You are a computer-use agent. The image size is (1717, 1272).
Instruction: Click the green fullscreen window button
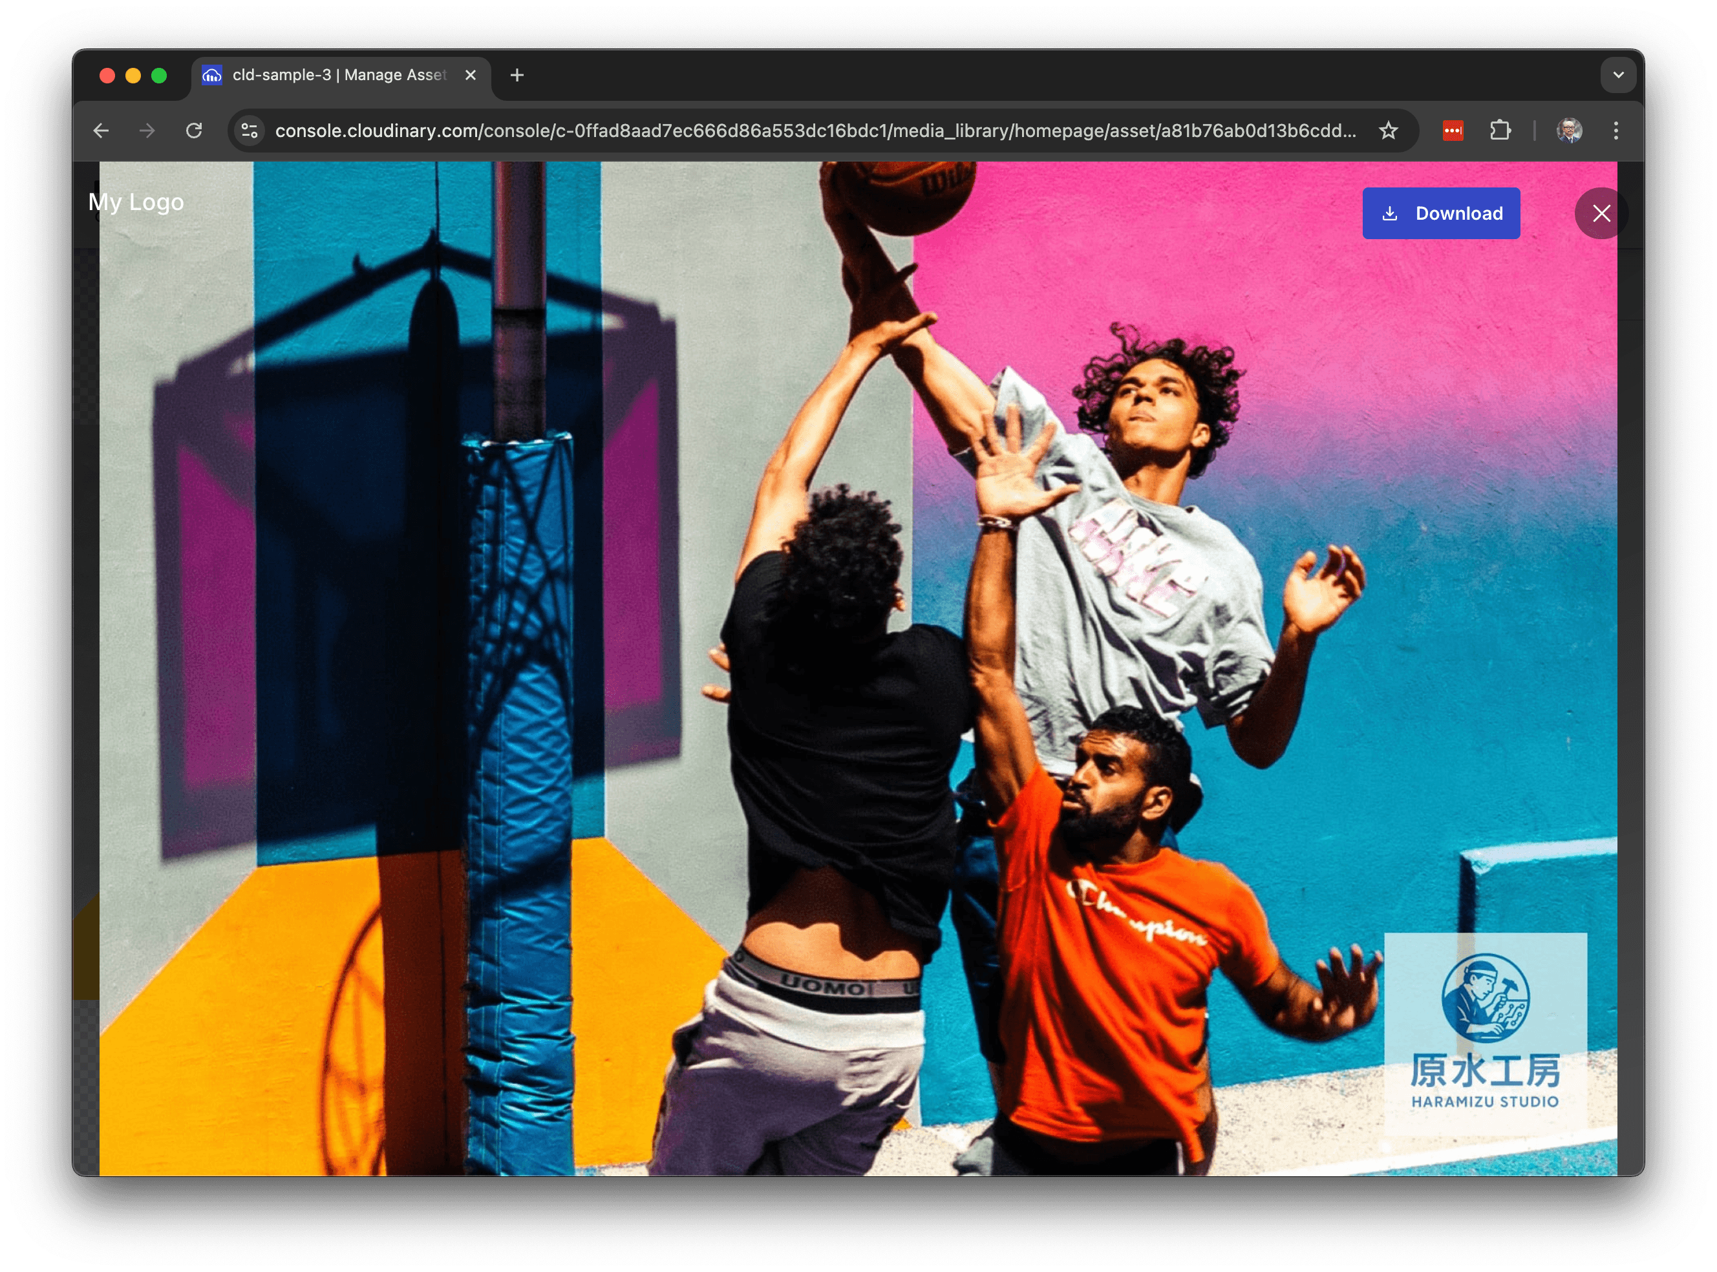click(x=160, y=76)
